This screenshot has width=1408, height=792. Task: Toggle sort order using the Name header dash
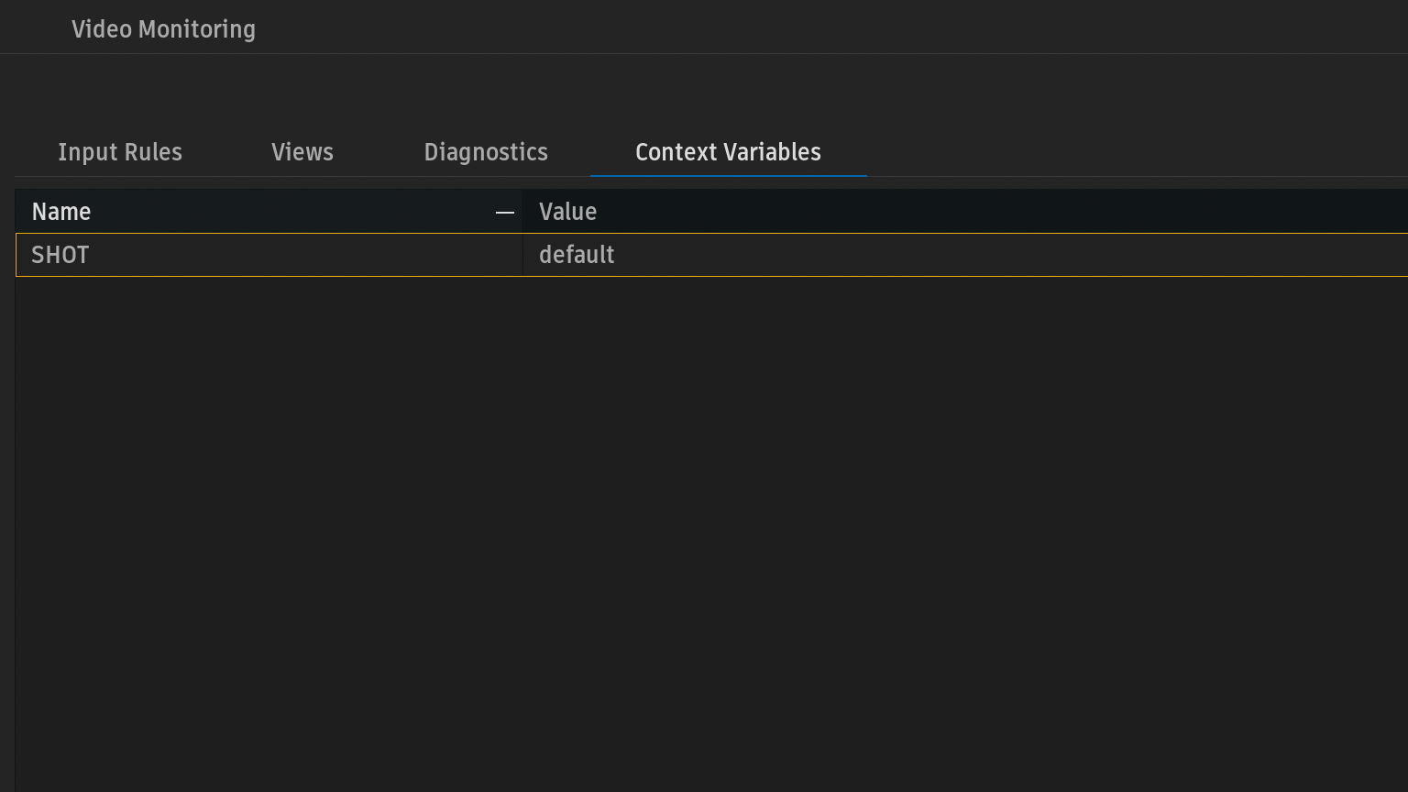[504, 213]
